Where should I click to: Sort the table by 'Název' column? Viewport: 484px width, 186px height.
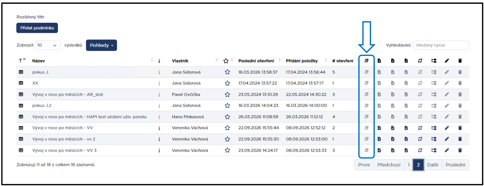click(38, 61)
